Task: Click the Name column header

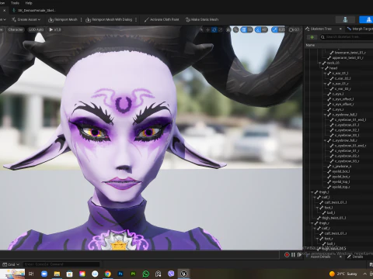Action: click(x=310, y=45)
